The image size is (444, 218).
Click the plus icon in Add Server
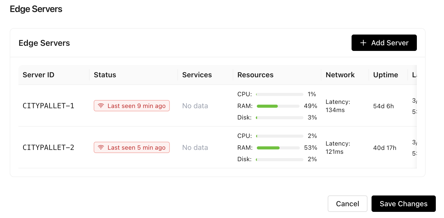pos(363,43)
